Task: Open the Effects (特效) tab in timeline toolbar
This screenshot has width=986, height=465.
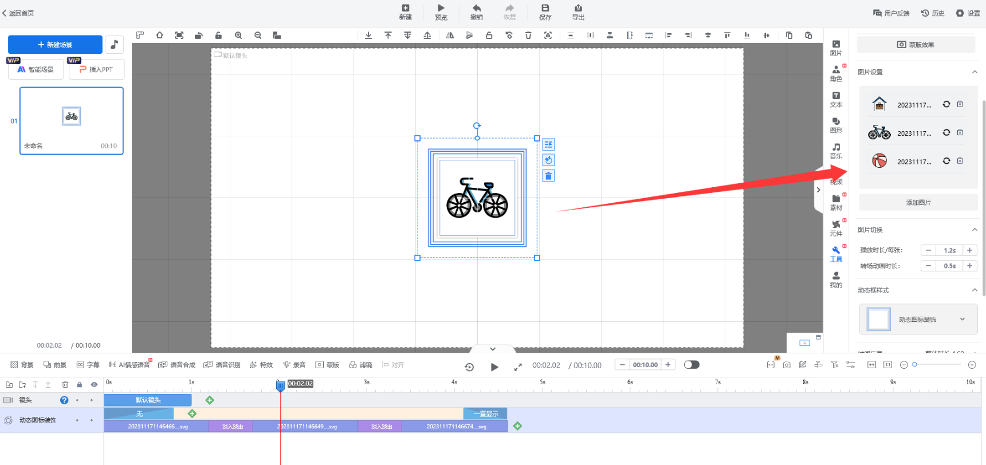Action: [261, 365]
